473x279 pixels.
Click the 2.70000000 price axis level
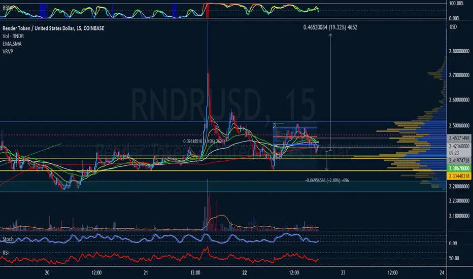[x=459, y=75]
